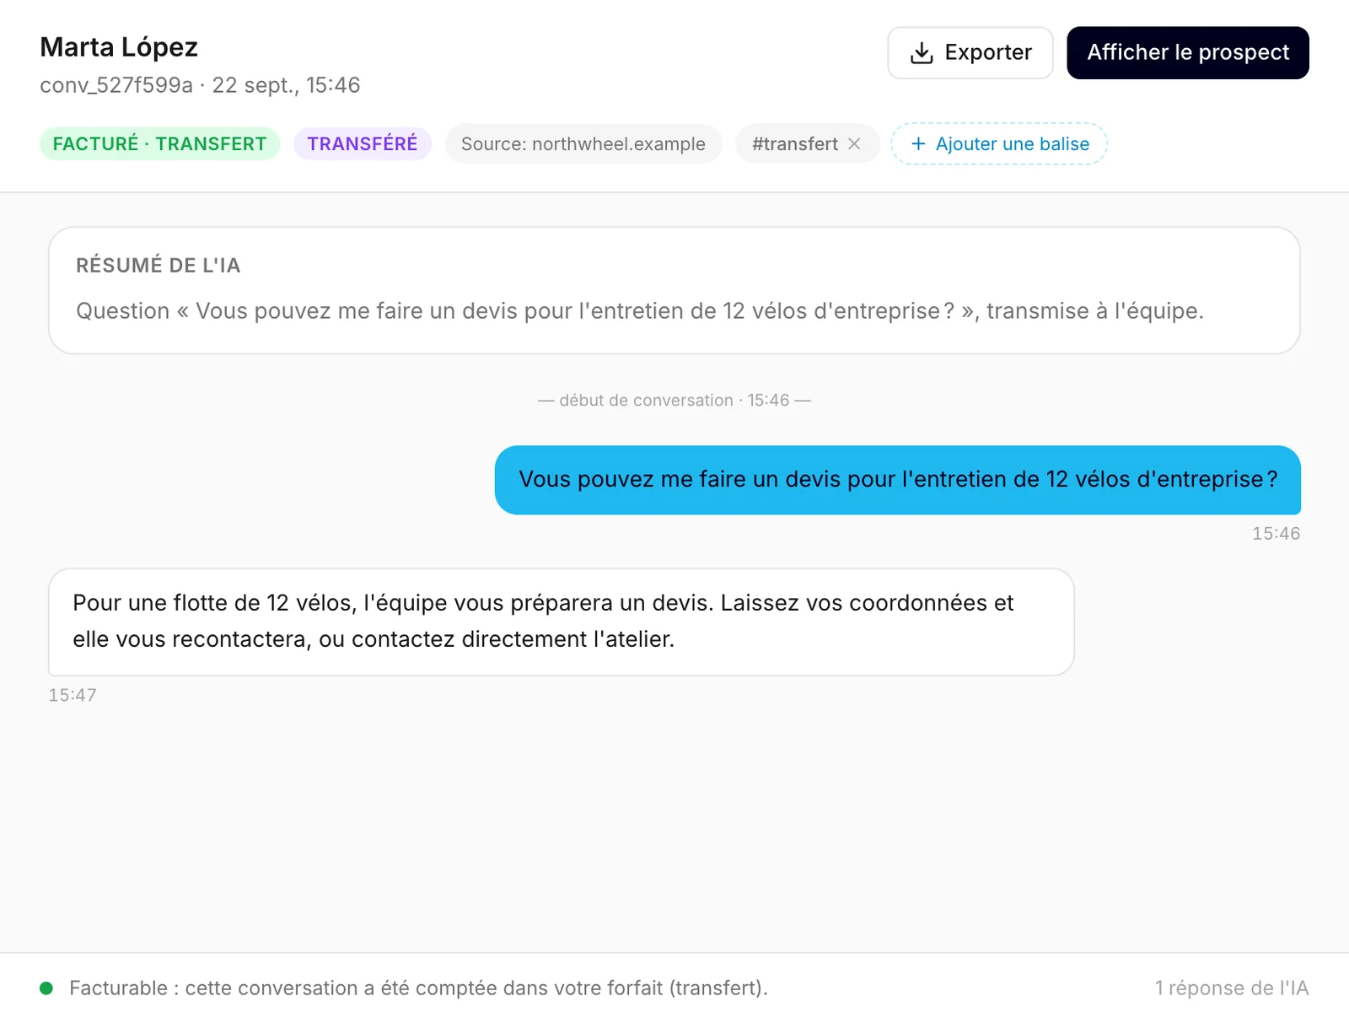Screen dimensions: 1349x1023
Task: Select the TRANSFÉRÉ badge
Action: pos(363,143)
